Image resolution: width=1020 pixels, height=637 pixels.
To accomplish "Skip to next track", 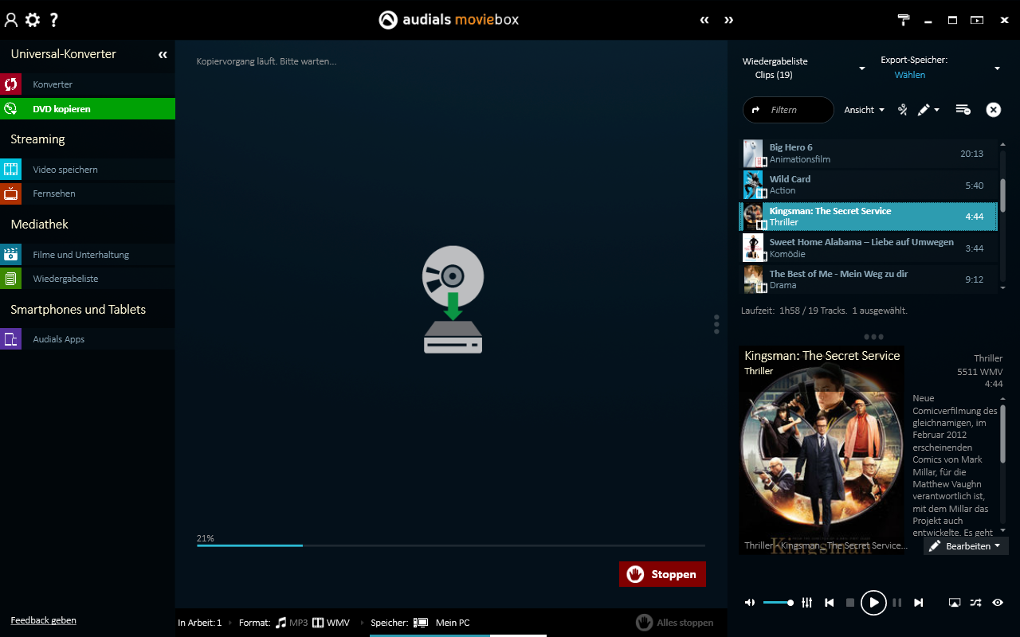I will 919,603.
